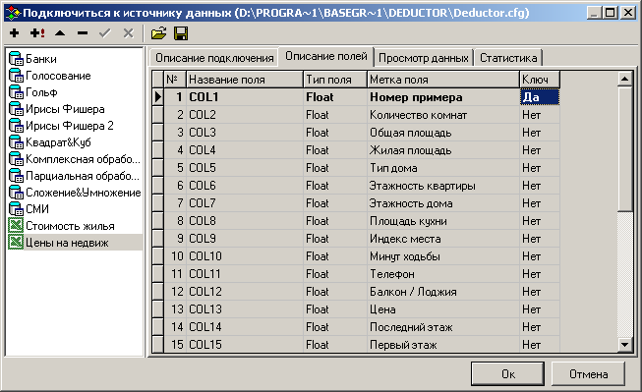Image resolution: width=642 pixels, height=392 pixels.
Task: Switch to Описание подключения tab
Action: tap(214, 58)
